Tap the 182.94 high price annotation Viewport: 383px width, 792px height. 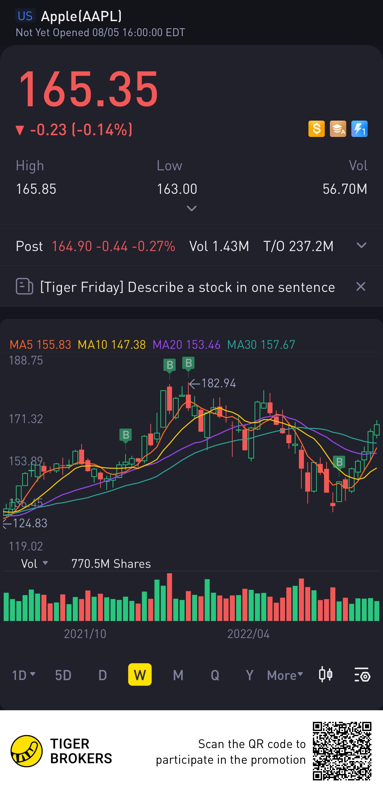tap(219, 383)
